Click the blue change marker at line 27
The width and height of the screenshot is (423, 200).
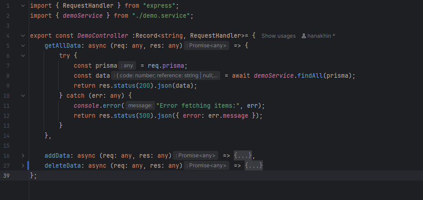[x=28, y=165]
